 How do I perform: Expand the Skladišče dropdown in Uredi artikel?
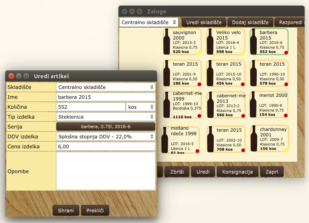(105, 87)
